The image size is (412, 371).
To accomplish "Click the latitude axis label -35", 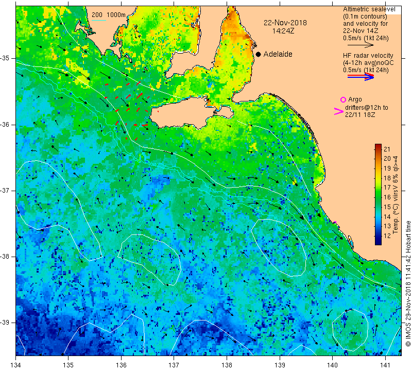I will [5, 58].
